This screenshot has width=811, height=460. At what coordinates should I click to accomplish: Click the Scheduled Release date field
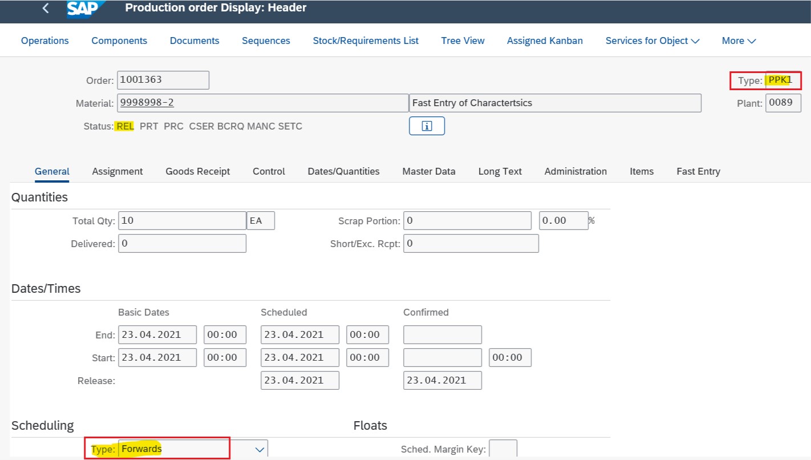[300, 380]
